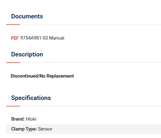Click the Brand label in specifications

pyautogui.click(x=18, y=119)
